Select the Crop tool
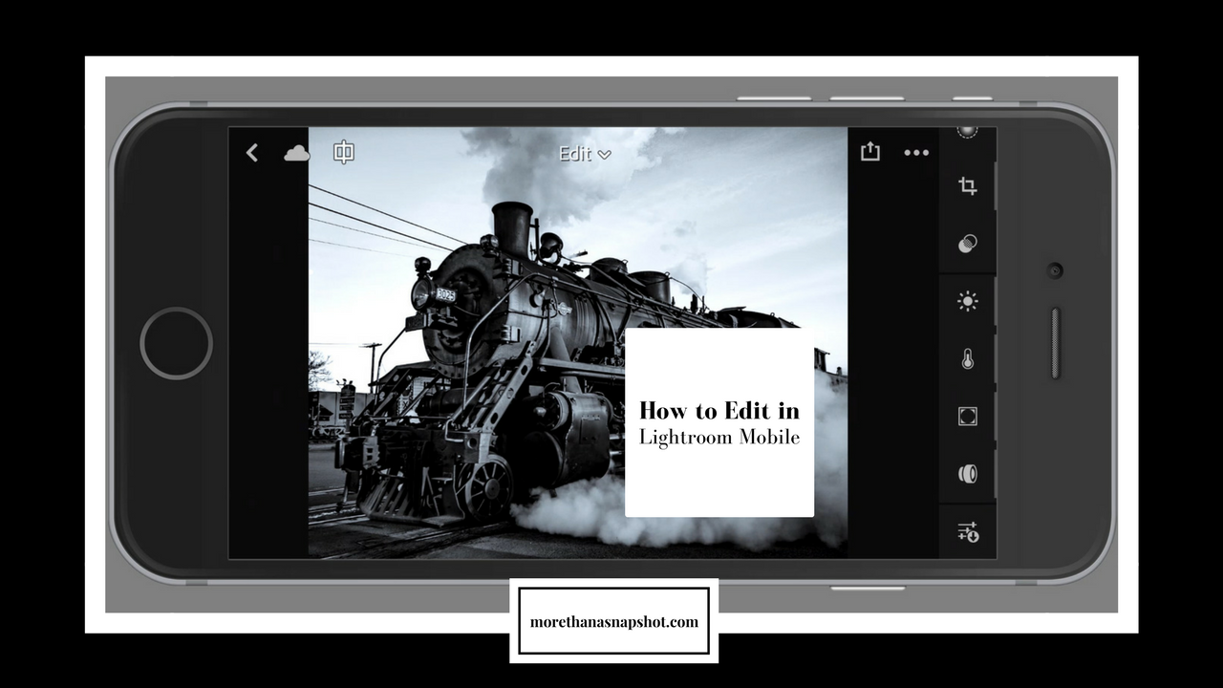Viewport: 1223px width, 688px height. (x=968, y=186)
